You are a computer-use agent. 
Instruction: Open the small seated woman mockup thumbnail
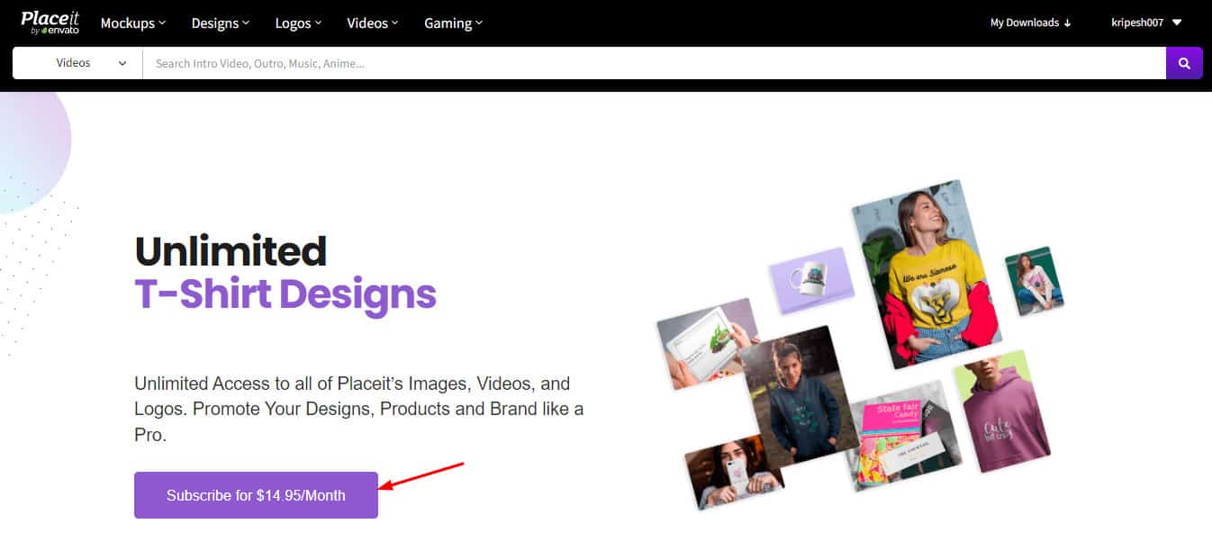[x=1034, y=280]
